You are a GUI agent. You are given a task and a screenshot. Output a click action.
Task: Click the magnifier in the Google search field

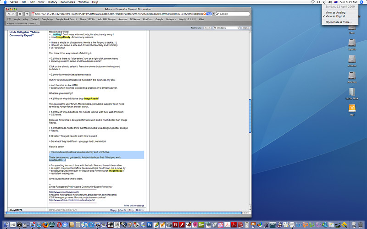217,14
